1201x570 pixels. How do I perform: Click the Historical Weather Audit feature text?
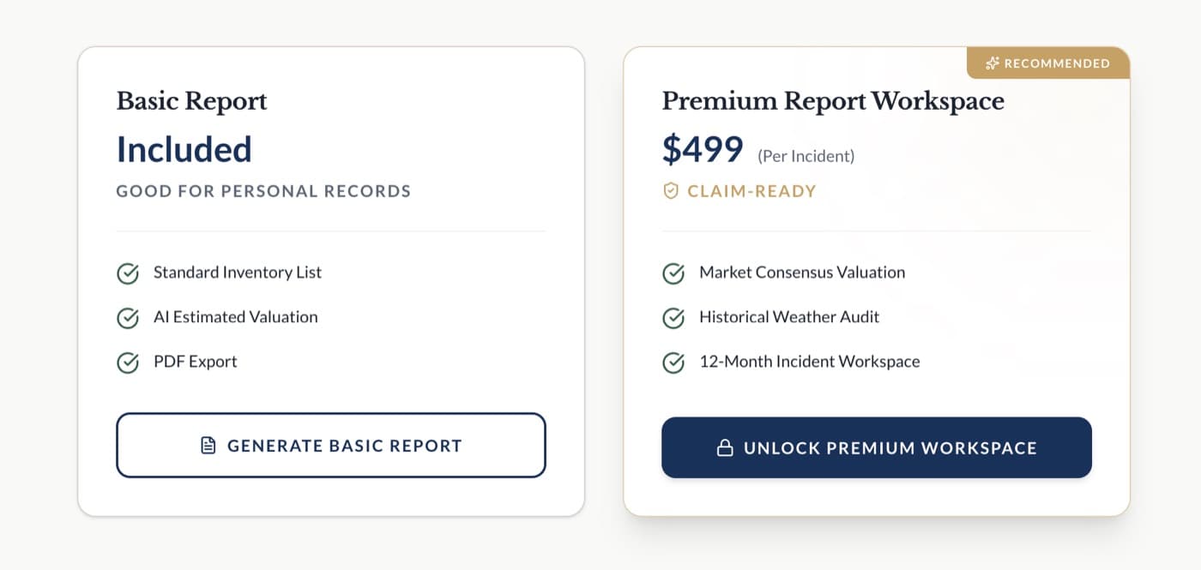coord(789,317)
